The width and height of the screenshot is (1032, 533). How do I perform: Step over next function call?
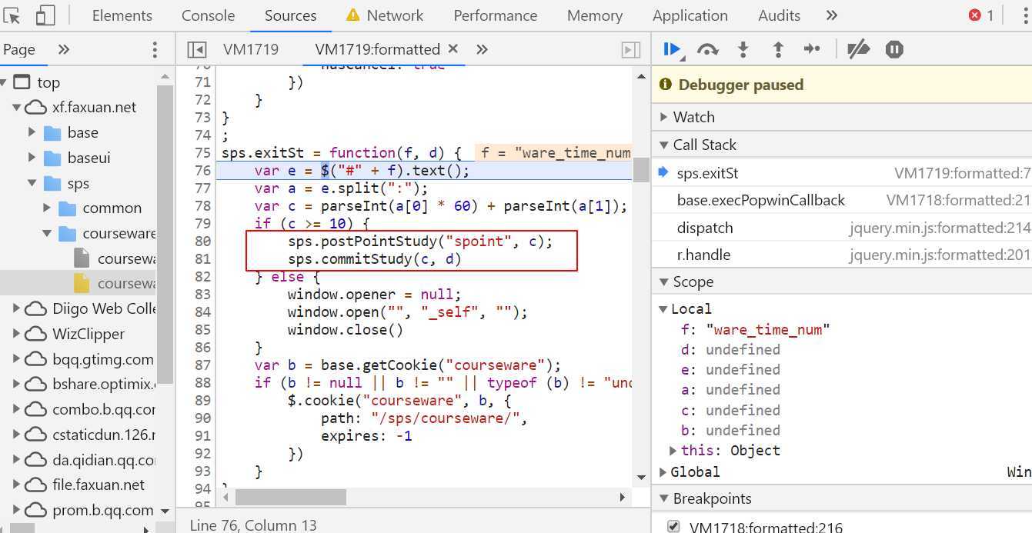pyautogui.click(x=707, y=49)
